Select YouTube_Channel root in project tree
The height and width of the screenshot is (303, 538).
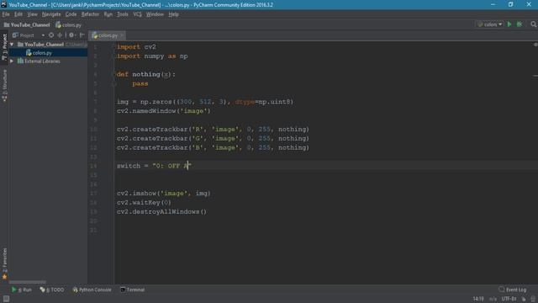[x=44, y=45]
